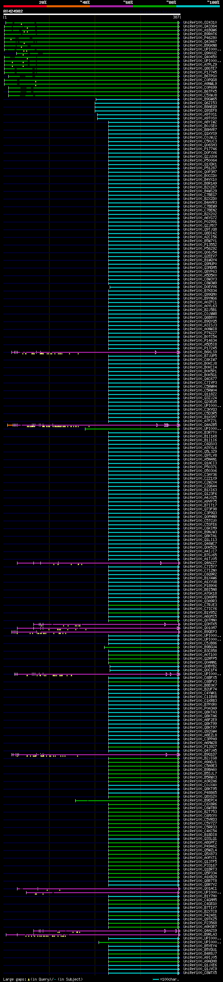Select the UniRef100_P02991 label
Screen dimensions: 223x982
click(200, 222)
